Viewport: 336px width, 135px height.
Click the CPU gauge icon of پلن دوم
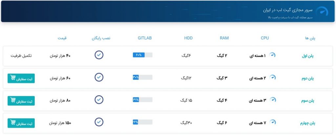[x=273, y=78]
